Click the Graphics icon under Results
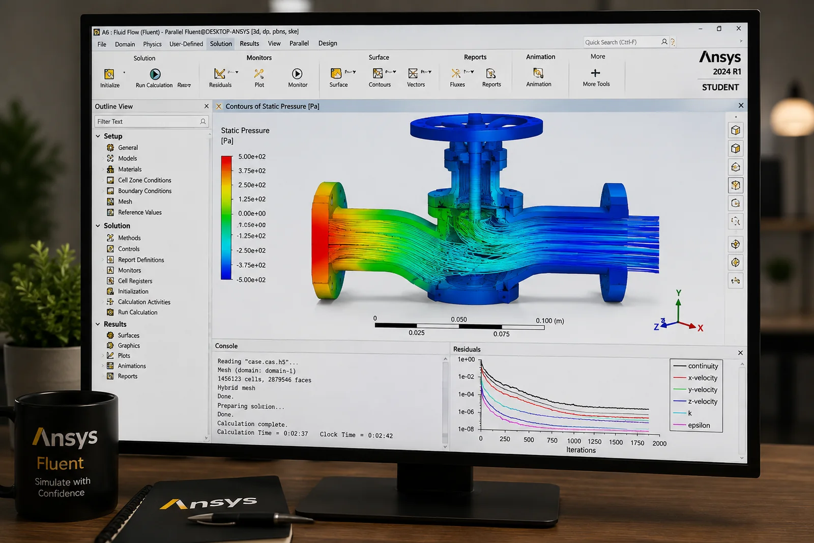This screenshot has height=543, width=814. (110, 346)
